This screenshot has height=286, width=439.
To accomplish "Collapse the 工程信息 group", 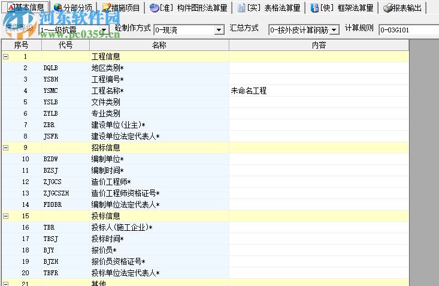I will coord(5,56).
